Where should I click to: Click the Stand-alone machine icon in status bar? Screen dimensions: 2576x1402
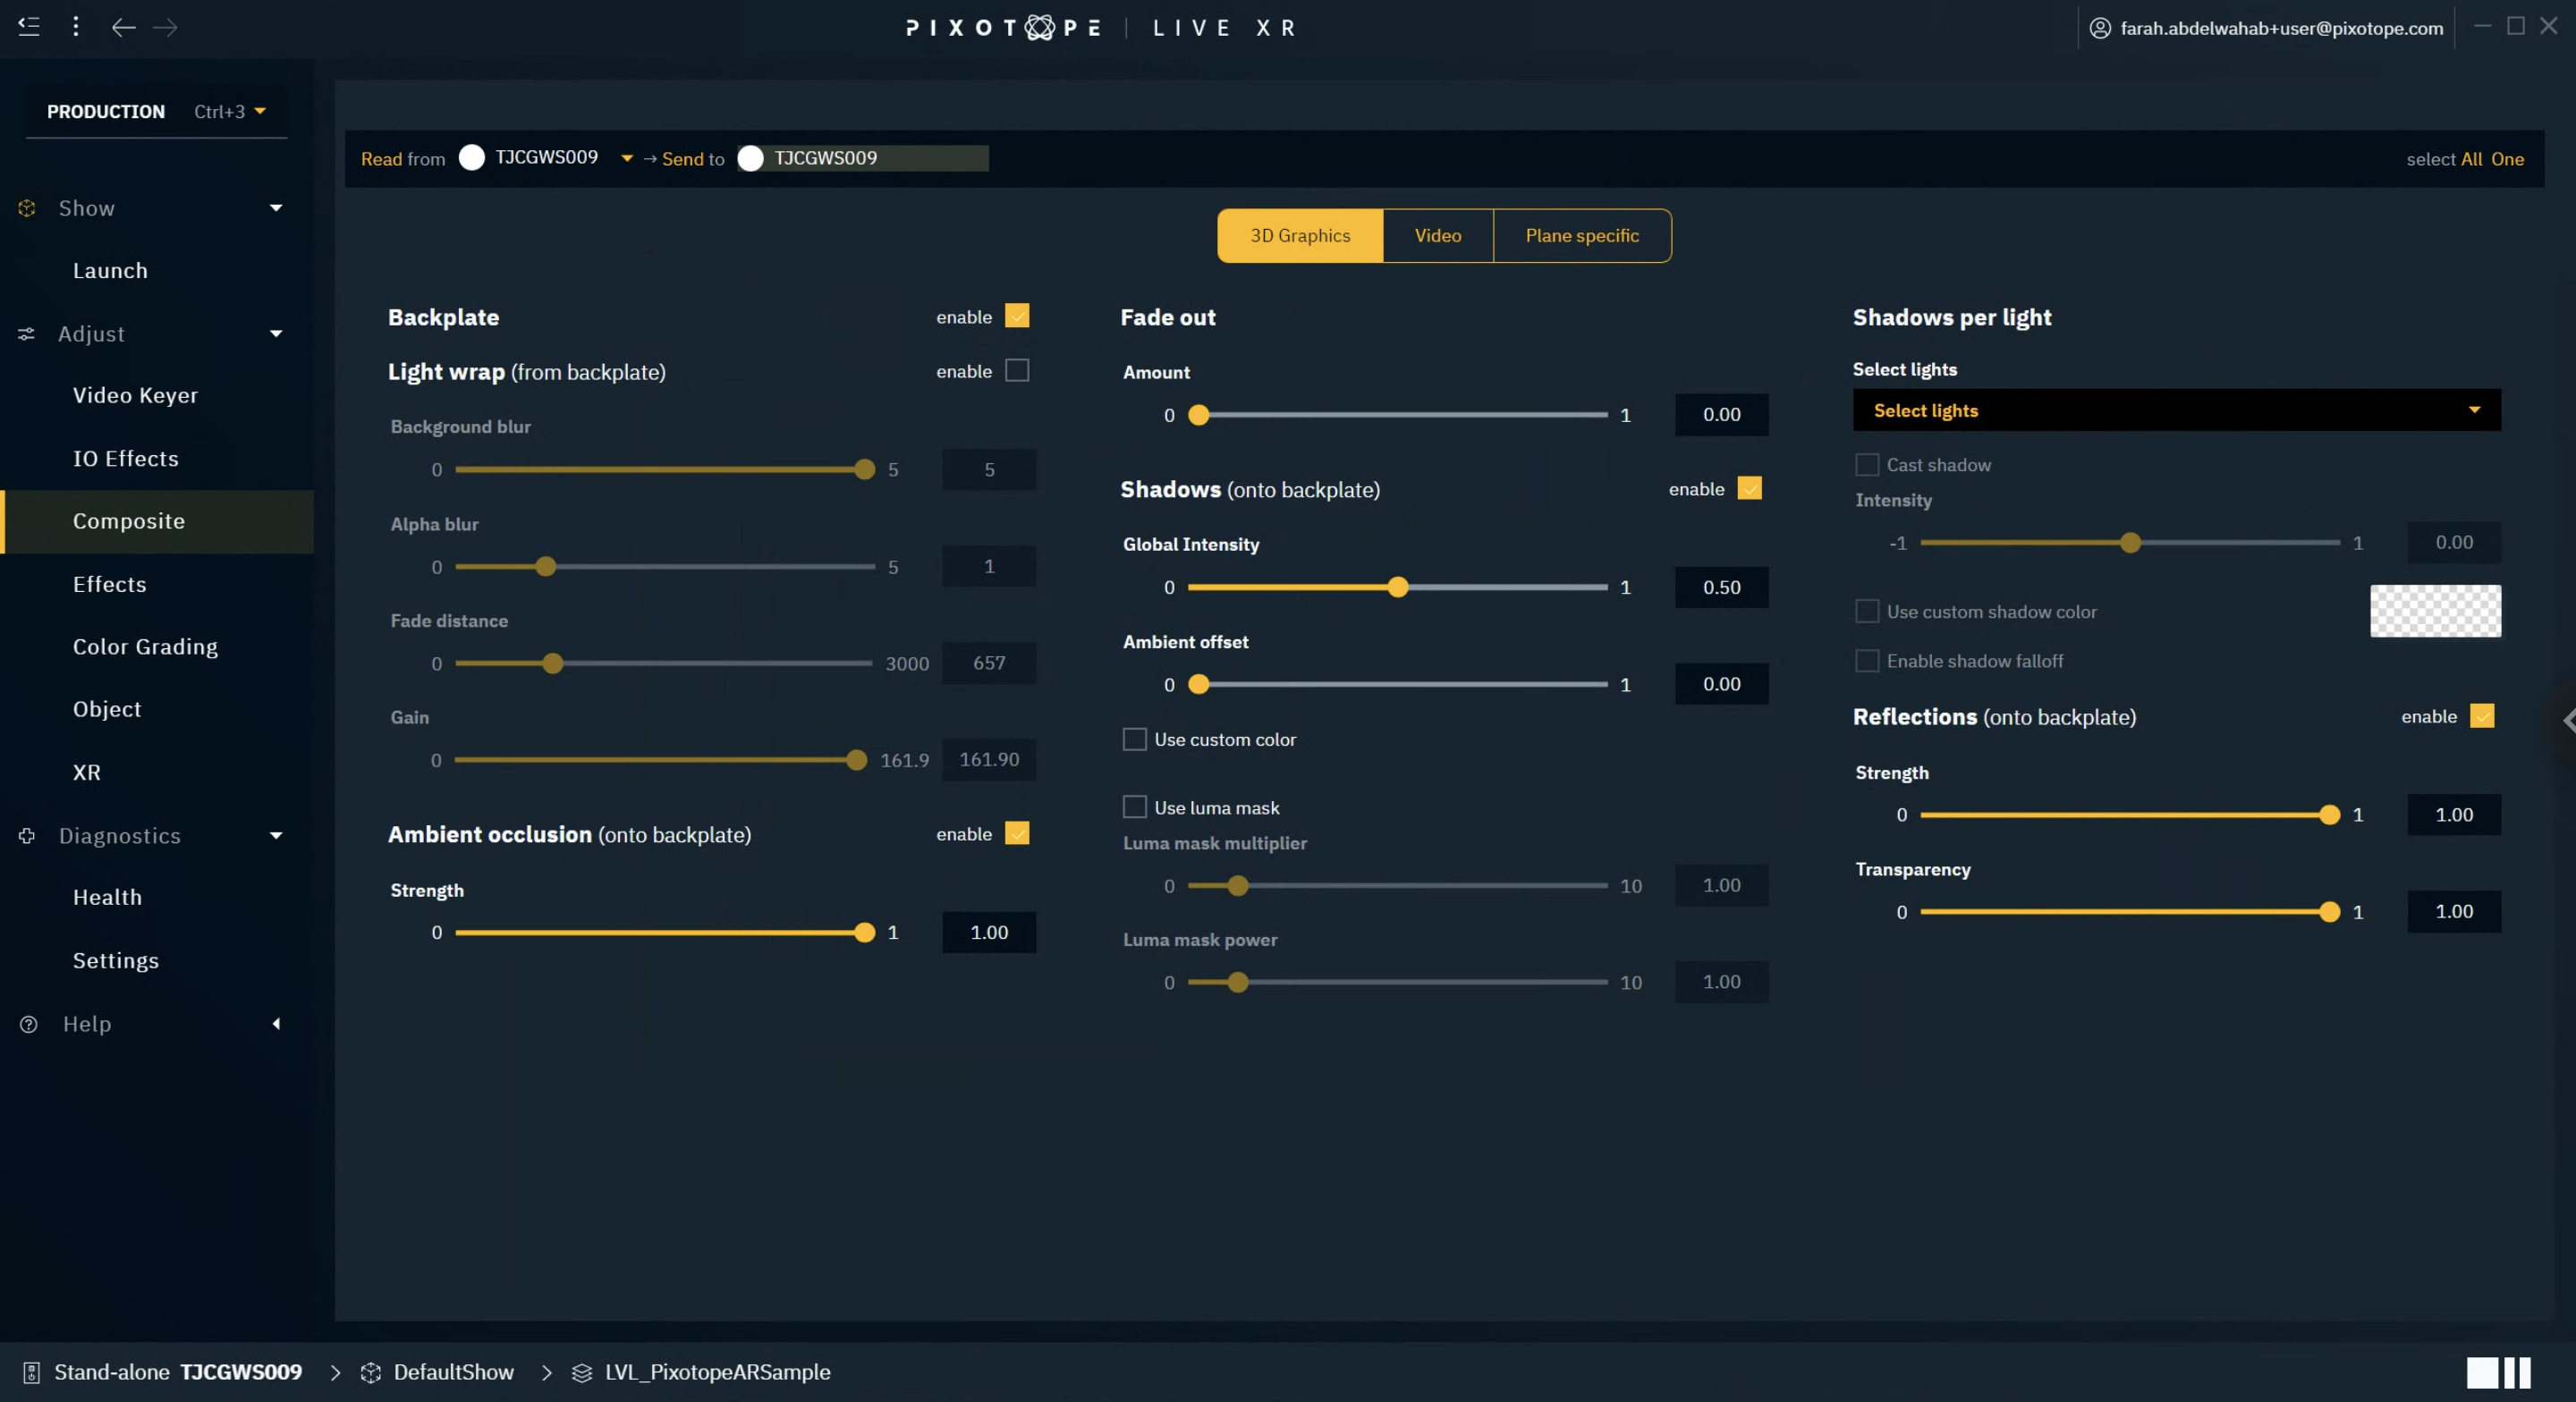[31, 1373]
